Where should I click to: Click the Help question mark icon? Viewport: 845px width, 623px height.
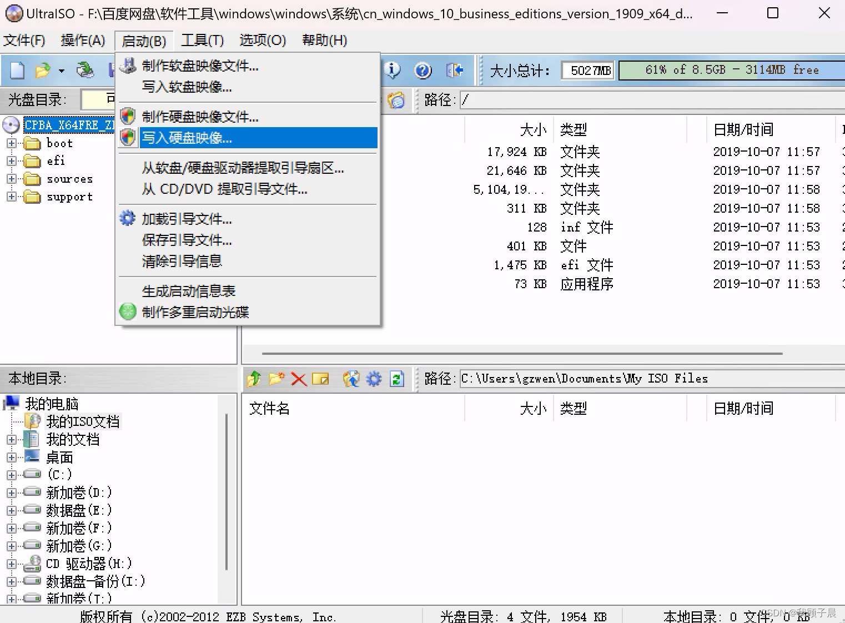(x=423, y=70)
